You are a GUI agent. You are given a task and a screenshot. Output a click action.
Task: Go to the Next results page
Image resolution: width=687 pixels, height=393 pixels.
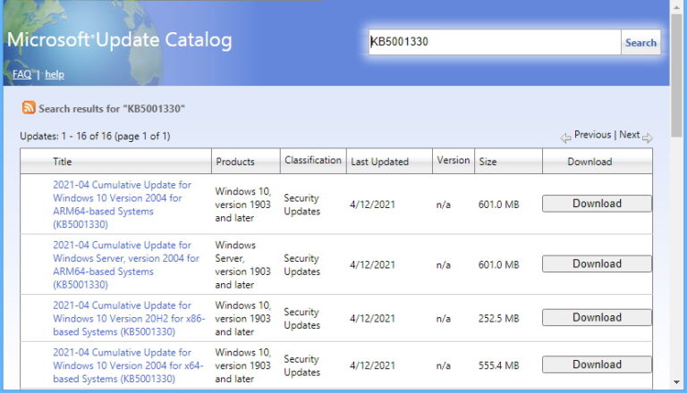(x=629, y=135)
